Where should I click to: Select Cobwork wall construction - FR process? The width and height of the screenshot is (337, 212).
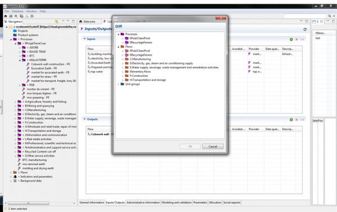tap(51, 64)
